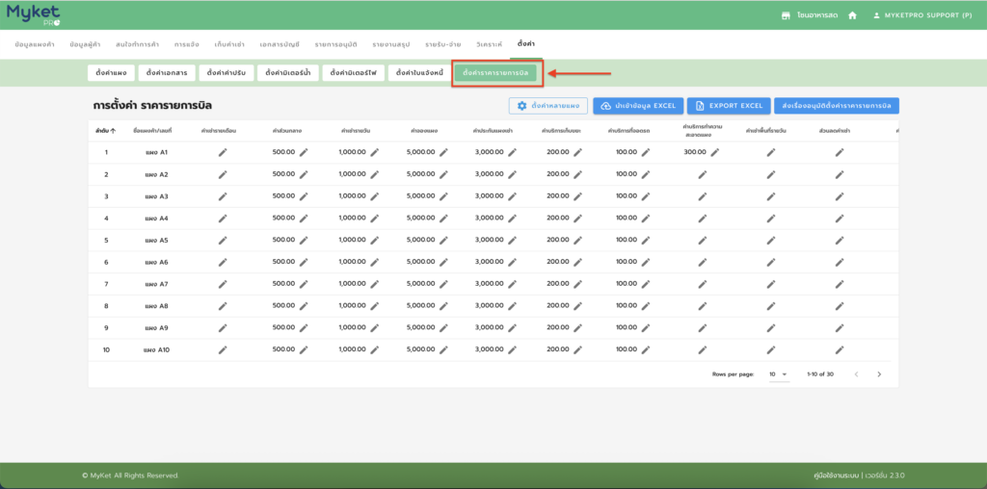Switch to the ตั้งค่าเอกสาร tab
The image size is (987, 489).
click(x=166, y=73)
